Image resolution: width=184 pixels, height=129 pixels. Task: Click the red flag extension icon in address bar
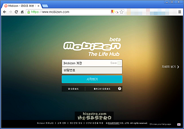click(x=112, y=12)
